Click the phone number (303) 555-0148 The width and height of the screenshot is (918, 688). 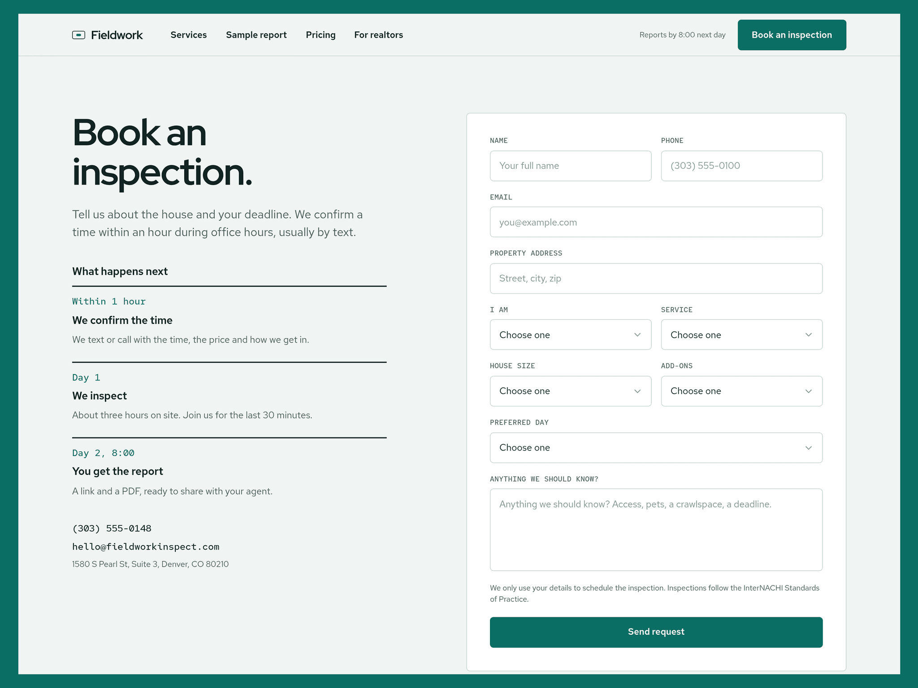112,529
